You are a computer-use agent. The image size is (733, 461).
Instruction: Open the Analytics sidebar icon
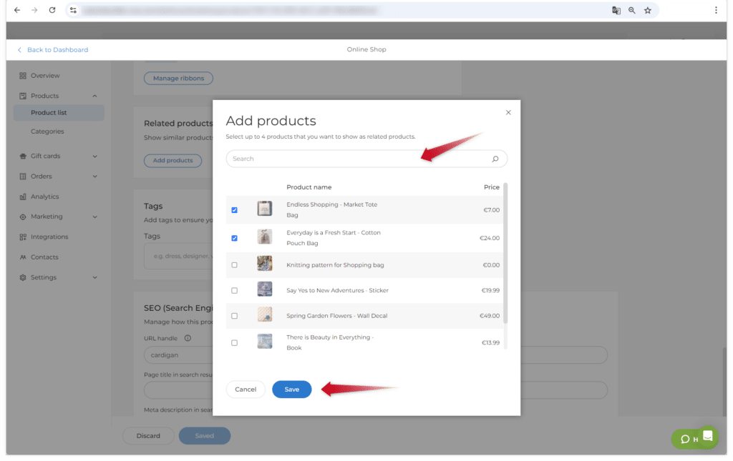(x=23, y=197)
